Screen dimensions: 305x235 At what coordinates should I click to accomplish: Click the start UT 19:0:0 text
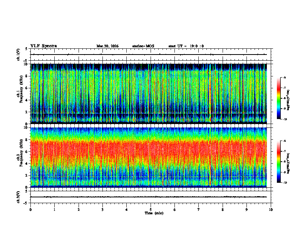point(186,46)
